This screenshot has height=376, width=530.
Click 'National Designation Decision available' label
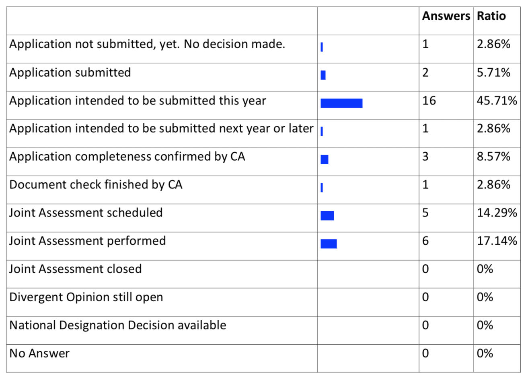(x=117, y=325)
